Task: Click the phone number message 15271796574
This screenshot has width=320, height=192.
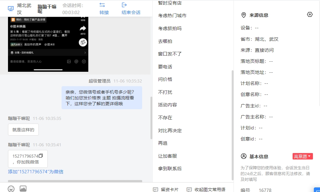Action: click(28, 159)
